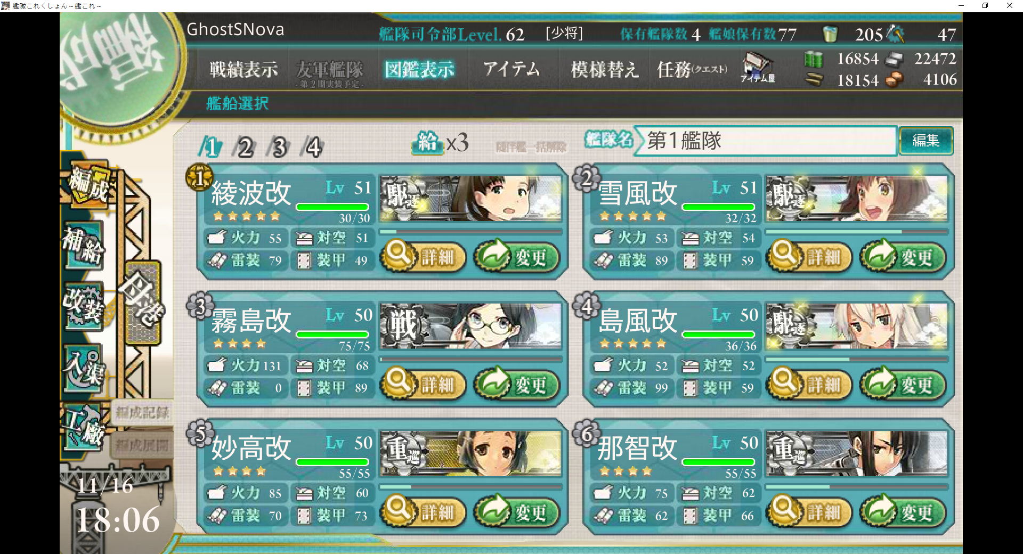Open the 編成記録 formation record tab
This screenshot has height=554, width=1023.
(x=142, y=412)
